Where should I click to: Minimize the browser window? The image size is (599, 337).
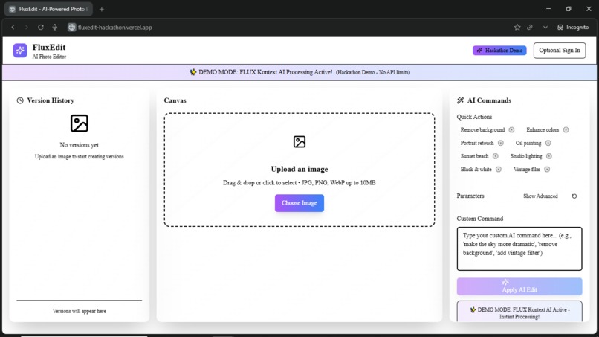(548, 9)
